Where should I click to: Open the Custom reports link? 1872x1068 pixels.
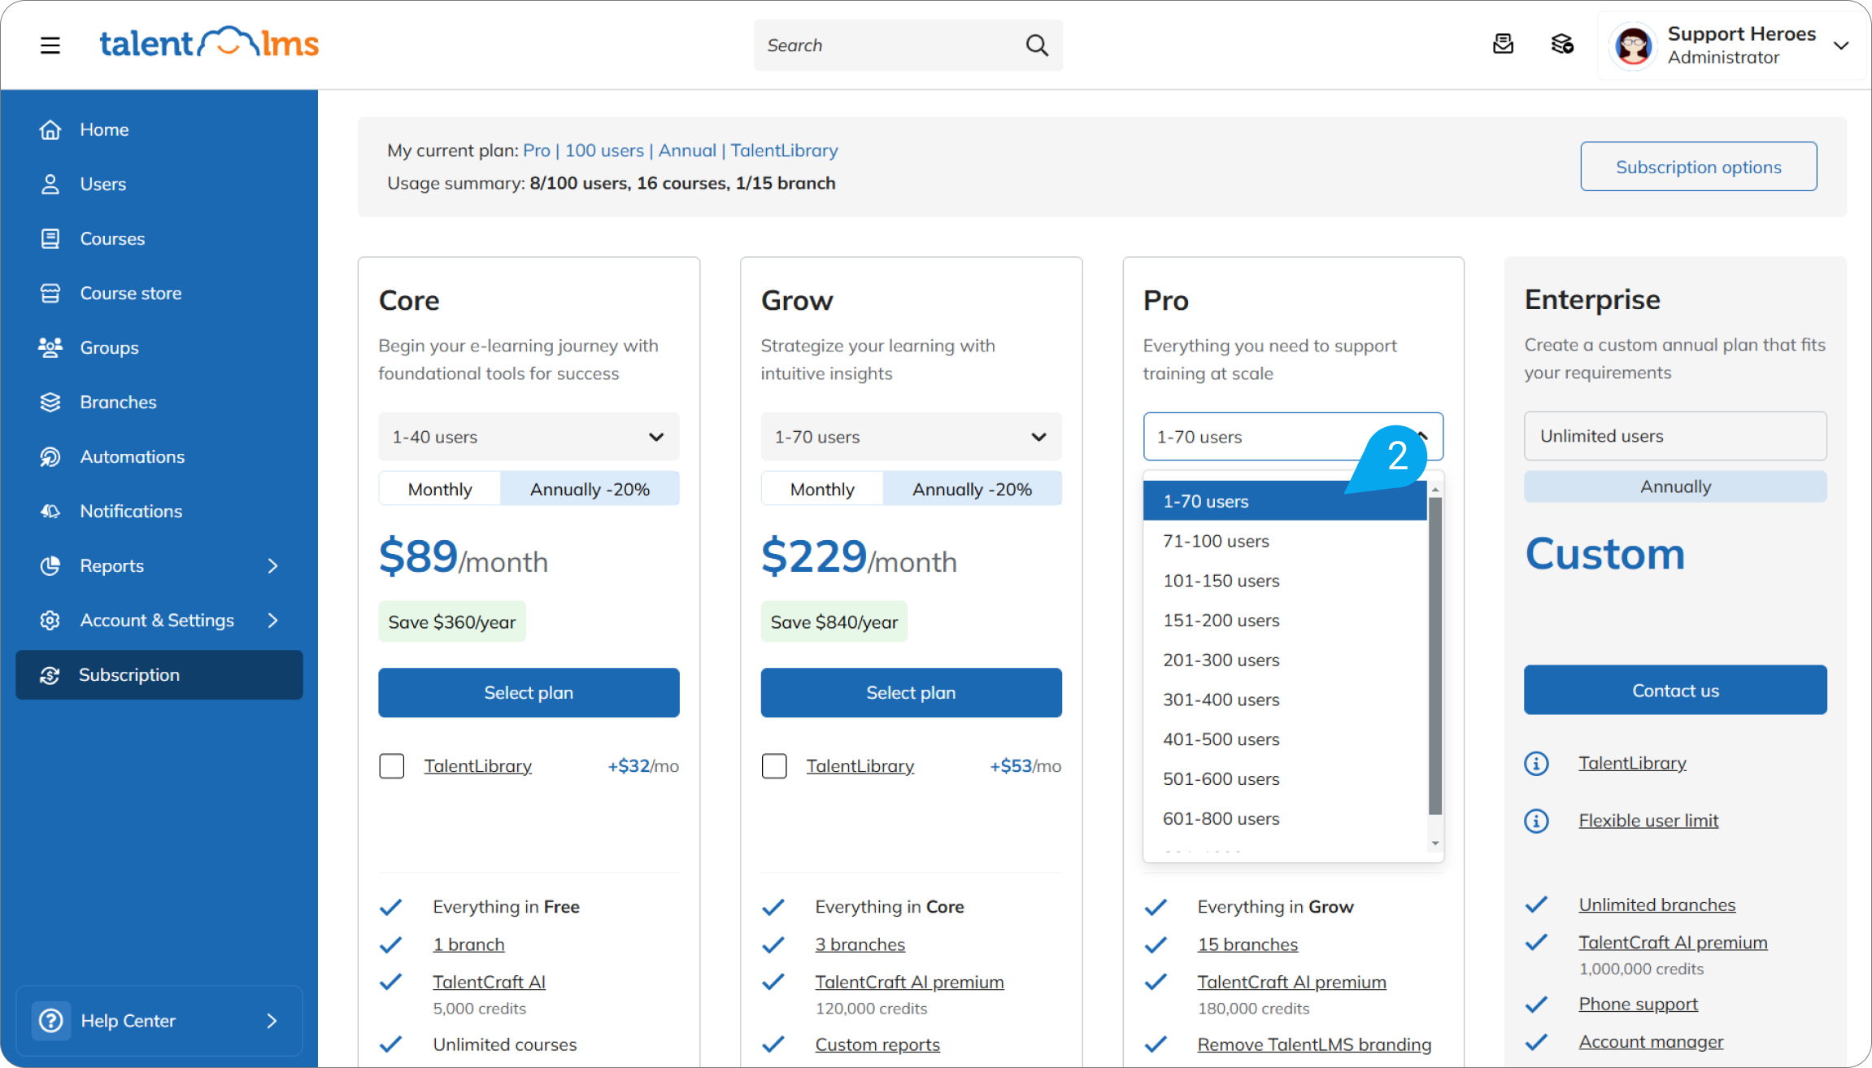[x=877, y=1044]
